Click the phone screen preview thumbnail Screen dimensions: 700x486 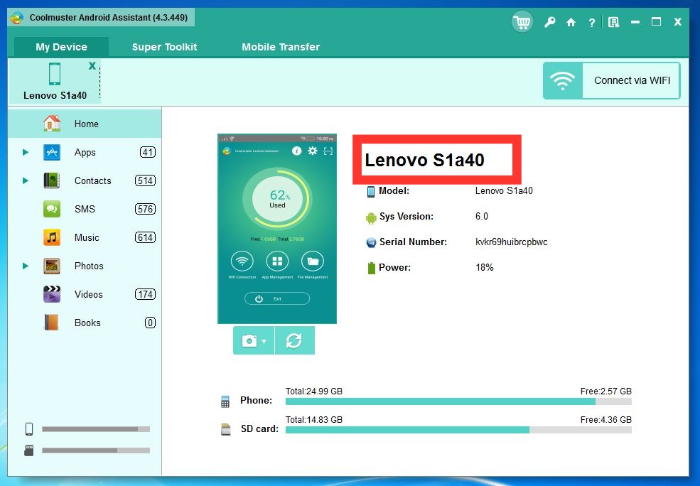[x=276, y=229]
